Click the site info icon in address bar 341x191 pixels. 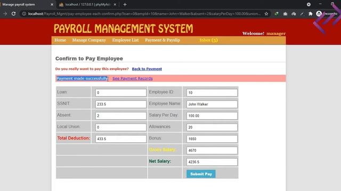pos(24,14)
